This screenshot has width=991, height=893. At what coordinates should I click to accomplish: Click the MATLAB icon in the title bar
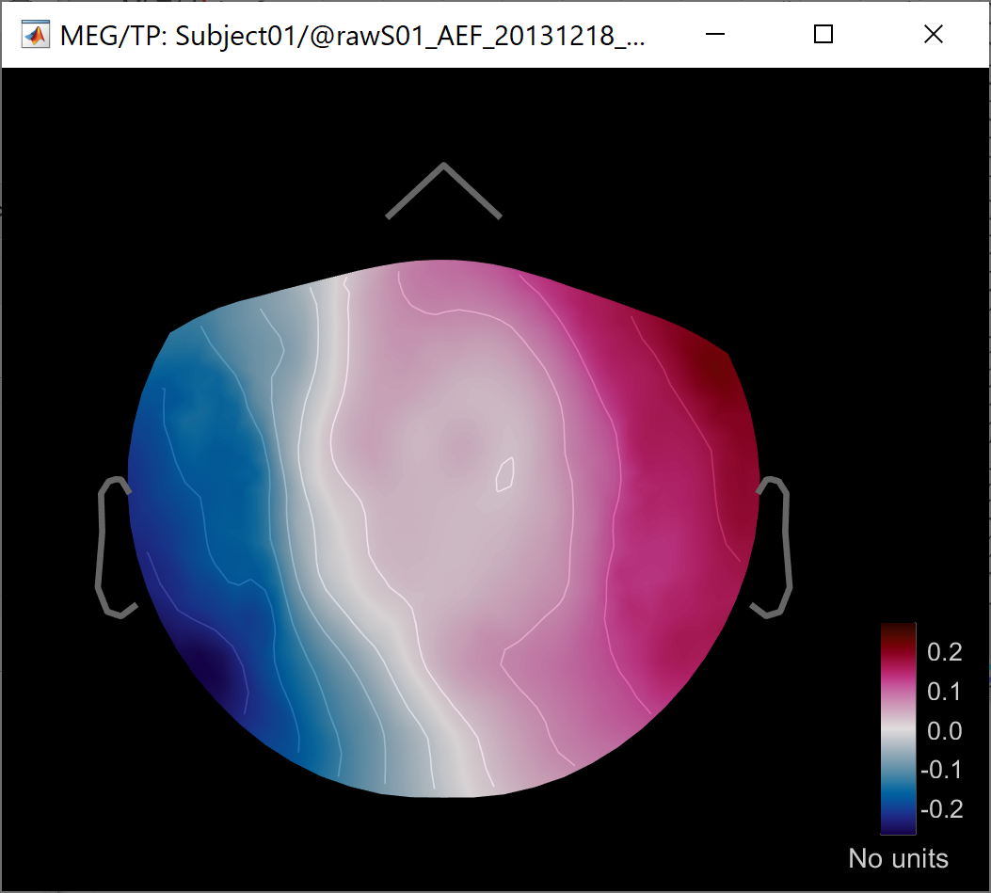click(x=36, y=36)
